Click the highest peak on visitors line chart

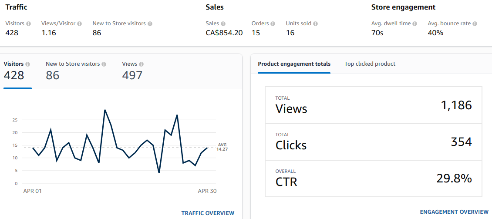[105, 110]
